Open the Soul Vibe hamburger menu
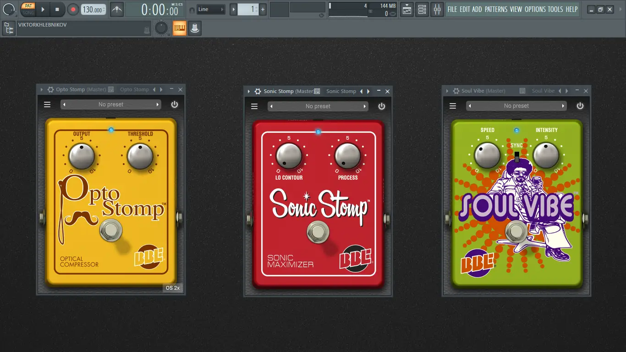This screenshot has width=626, height=352. point(453,106)
